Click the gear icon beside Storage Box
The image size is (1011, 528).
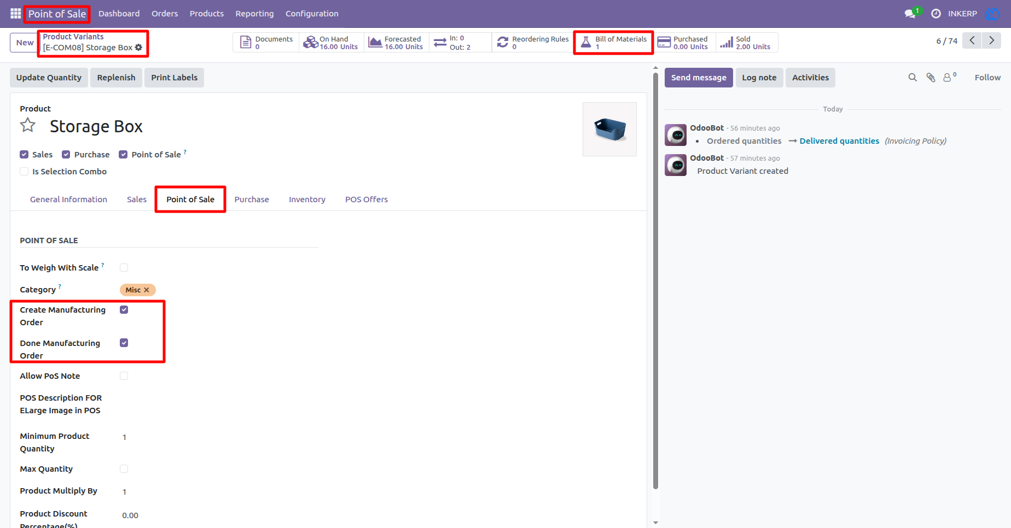click(138, 48)
